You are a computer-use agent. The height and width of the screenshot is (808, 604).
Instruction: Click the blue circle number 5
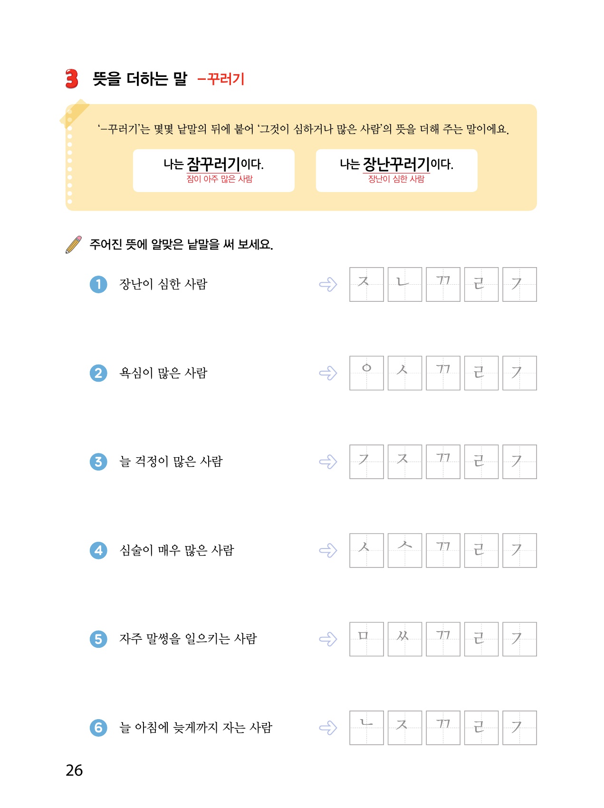click(x=98, y=639)
